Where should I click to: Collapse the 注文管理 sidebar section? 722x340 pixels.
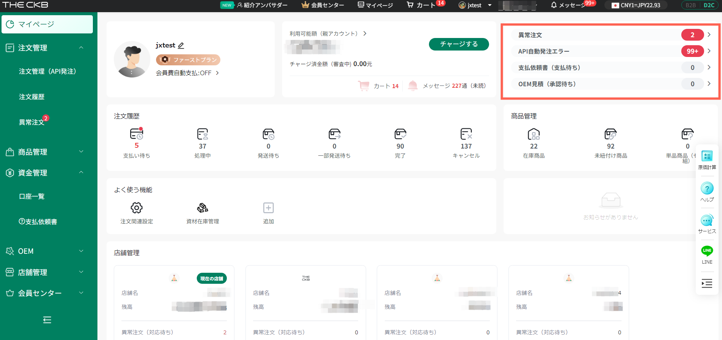click(x=81, y=48)
